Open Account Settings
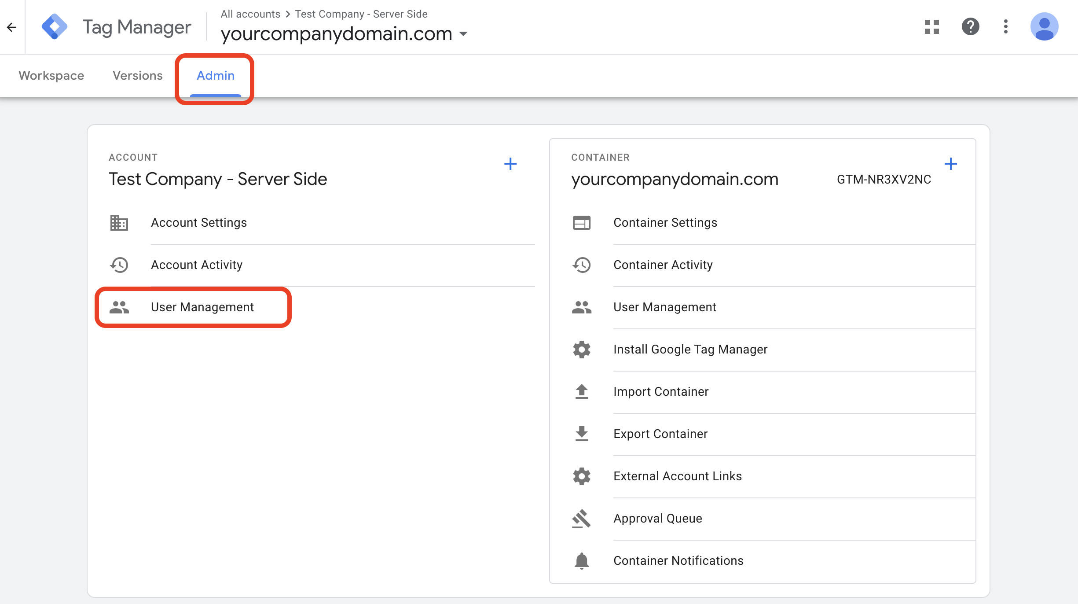The width and height of the screenshot is (1078, 604). pyautogui.click(x=199, y=223)
